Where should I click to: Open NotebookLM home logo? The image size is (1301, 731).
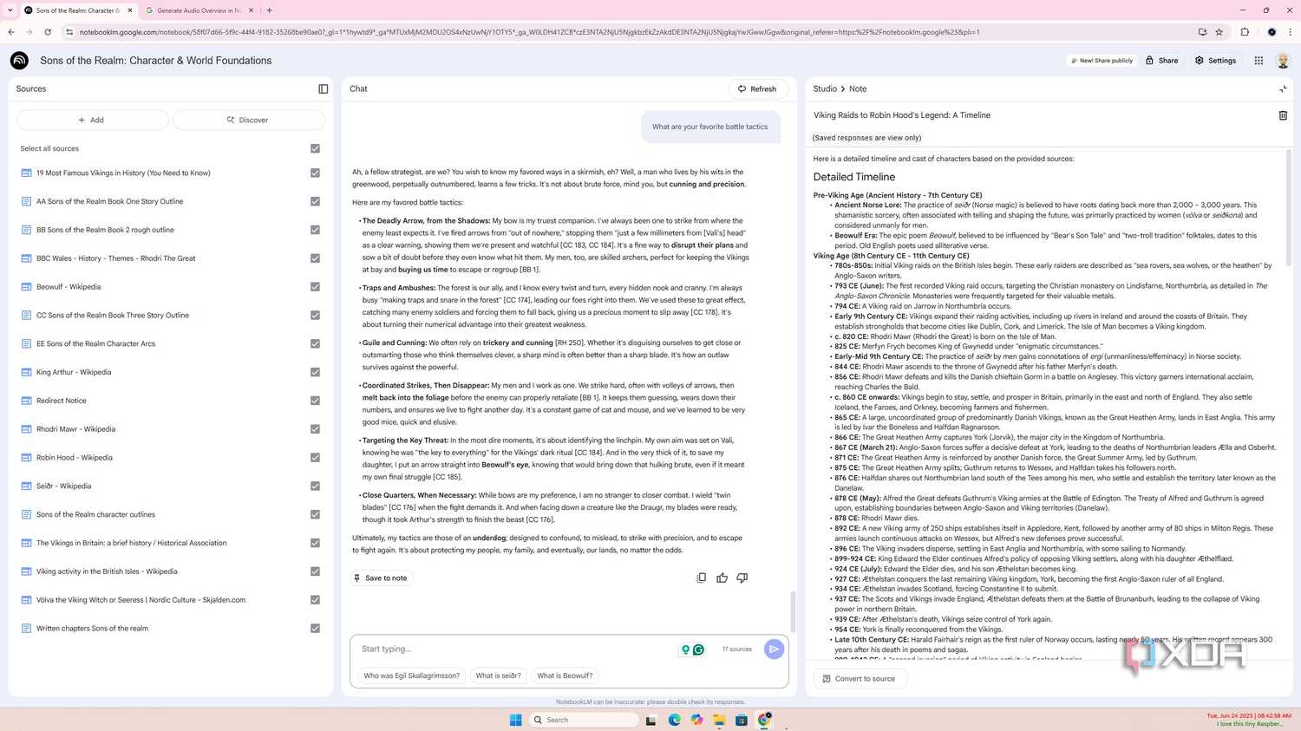click(19, 60)
